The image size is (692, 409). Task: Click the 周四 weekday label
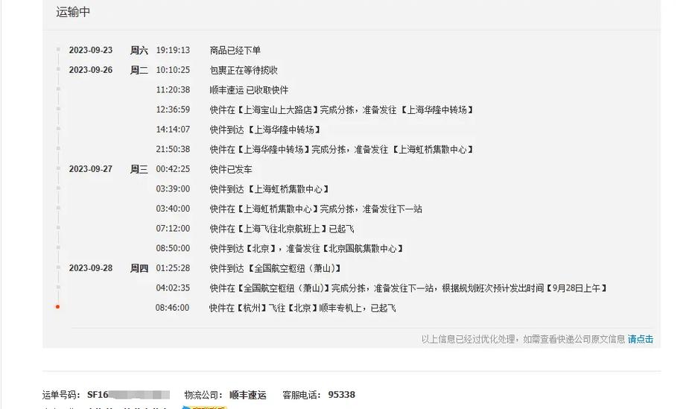click(x=139, y=268)
